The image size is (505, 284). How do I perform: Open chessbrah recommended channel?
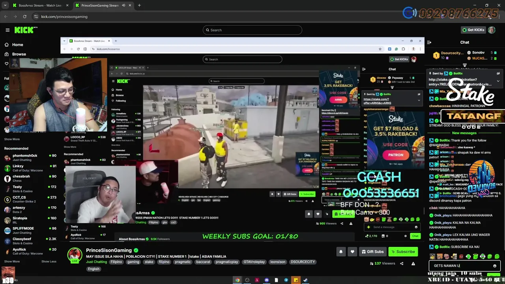click(x=30, y=178)
